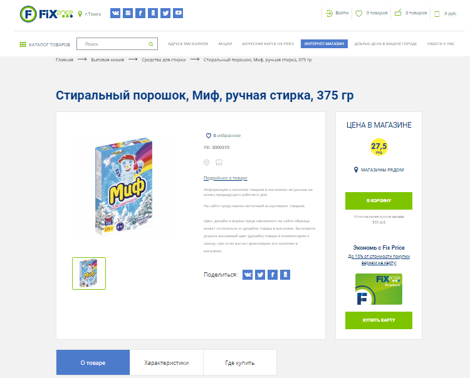Open VK page from header icons
470x378 pixels.
pos(115,13)
